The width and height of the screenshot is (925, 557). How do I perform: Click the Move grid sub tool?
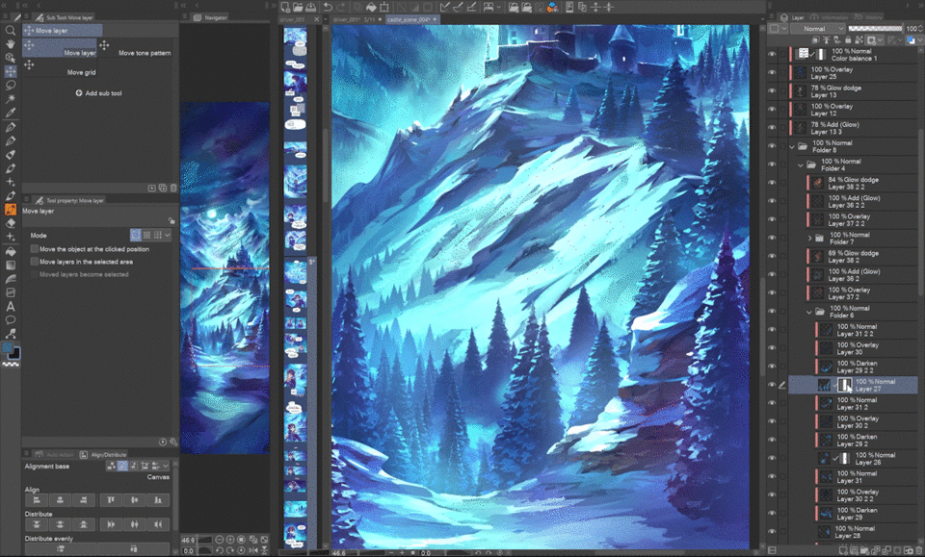(x=59, y=68)
